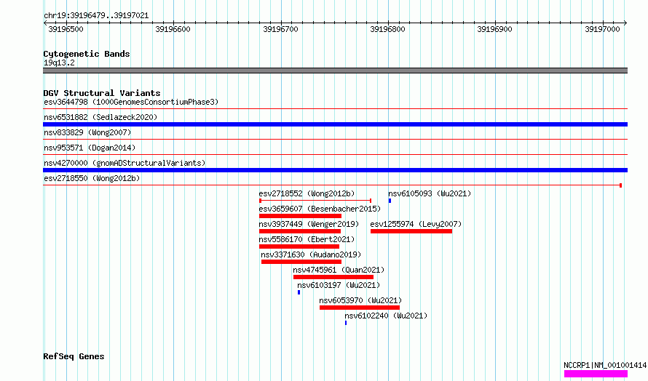Screen dimensions: 648x381
Task: Click the 19q13.2 band label
Action: click(59, 63)
